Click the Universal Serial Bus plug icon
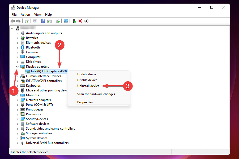239x159 pixels. [23, 143]
